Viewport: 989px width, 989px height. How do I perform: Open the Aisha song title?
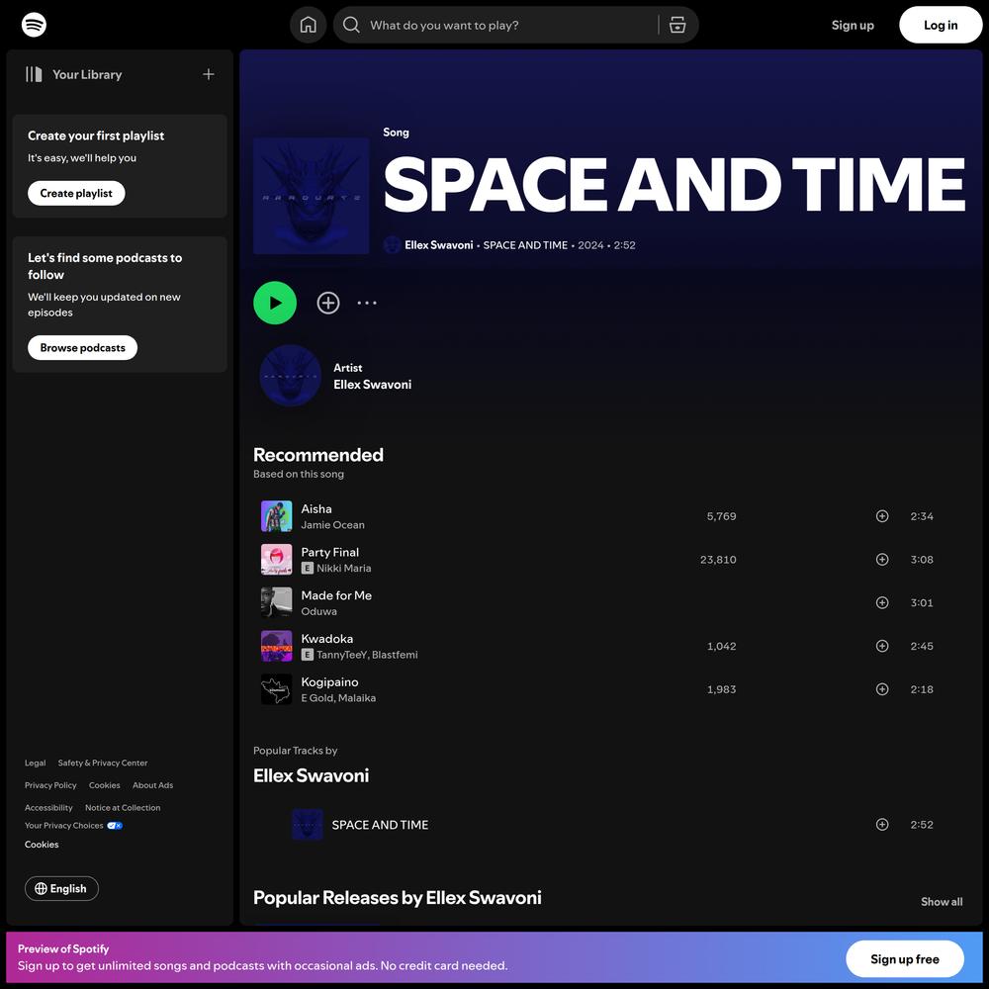pos(316,508)
